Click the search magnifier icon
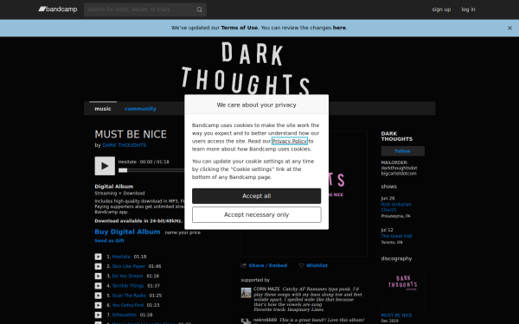This screenshot has width=519, height=324. pos(199,10)
